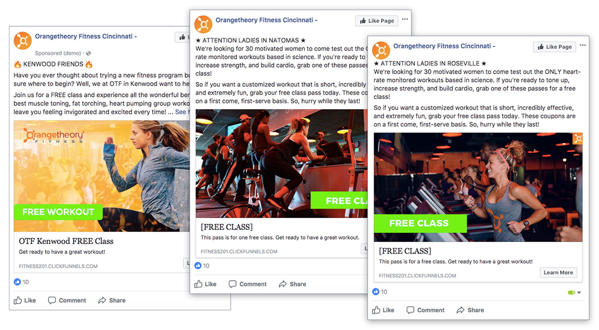Like the Kenwood free workout post
Viewport: 599px width, 330px height.
(x=25, y=300)
